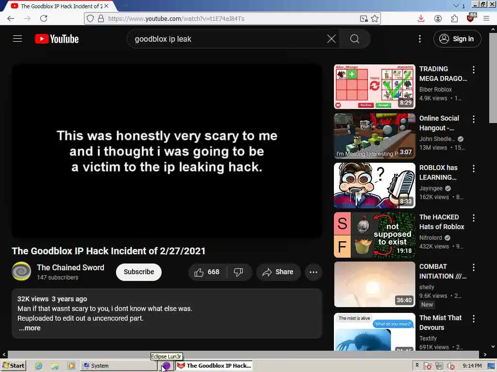Viewport: 497px width, 372px height.
Task: Open the network tray icon
Action: (x=439, y=366)
